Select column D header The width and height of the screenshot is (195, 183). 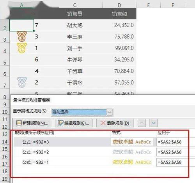pos(119,5)
